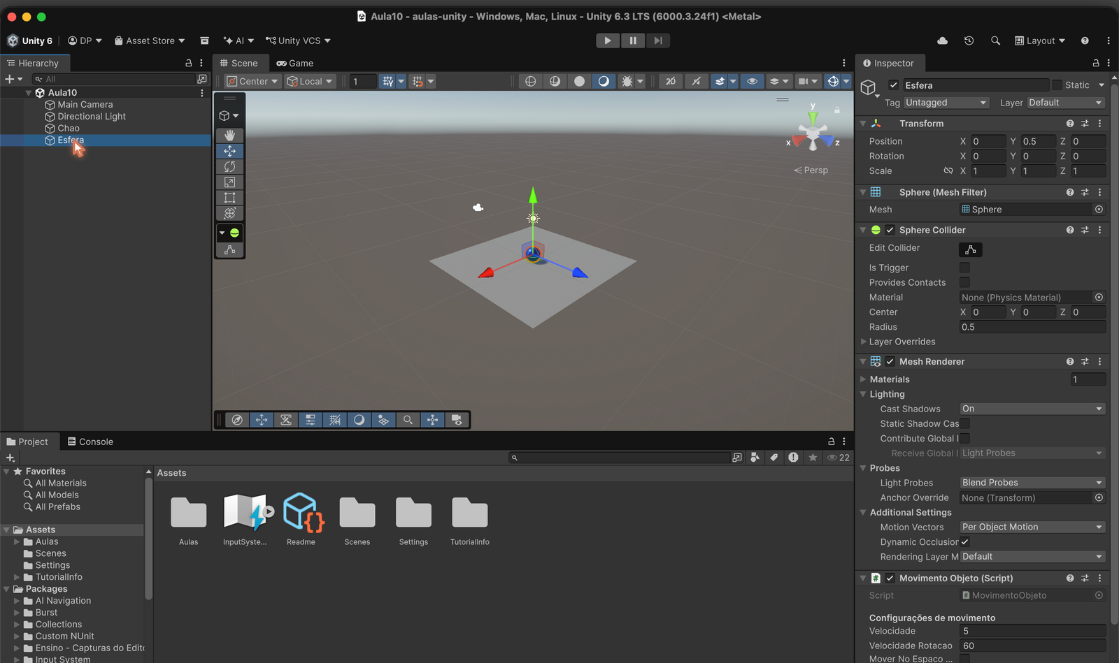Switch to the Console tab
The width and height of the screenshot is (1119, 663).
pyautogui.click(x=90, y=442)
